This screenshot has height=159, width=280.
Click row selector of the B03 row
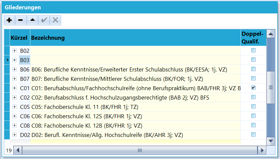(7, 60)
